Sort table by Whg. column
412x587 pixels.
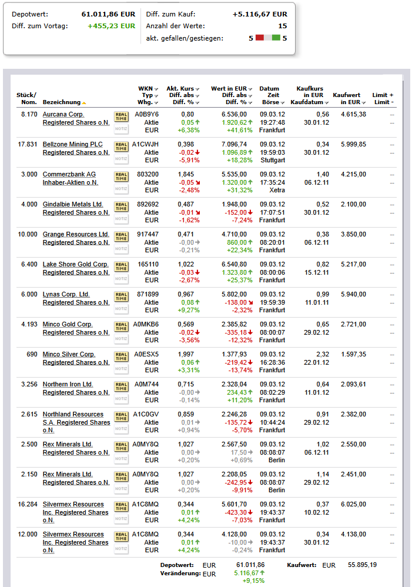coord(148,102)
